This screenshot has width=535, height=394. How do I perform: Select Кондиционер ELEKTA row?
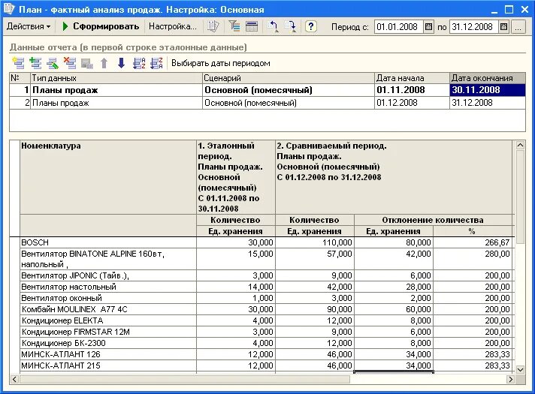point(108,320)
